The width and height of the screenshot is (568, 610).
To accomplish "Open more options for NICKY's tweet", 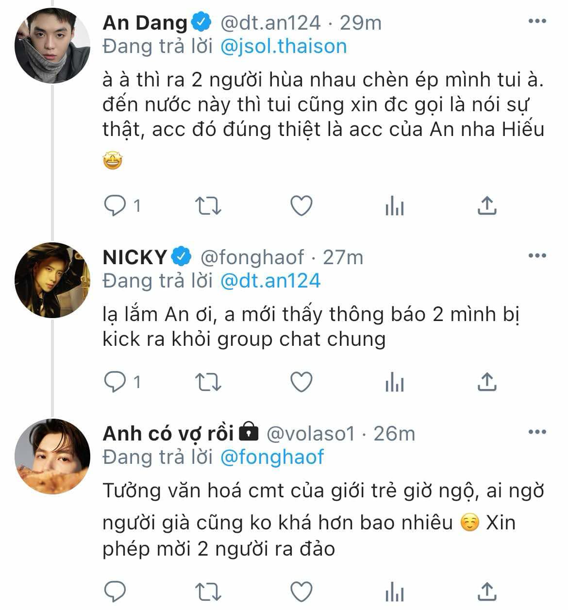I will 537,255.
